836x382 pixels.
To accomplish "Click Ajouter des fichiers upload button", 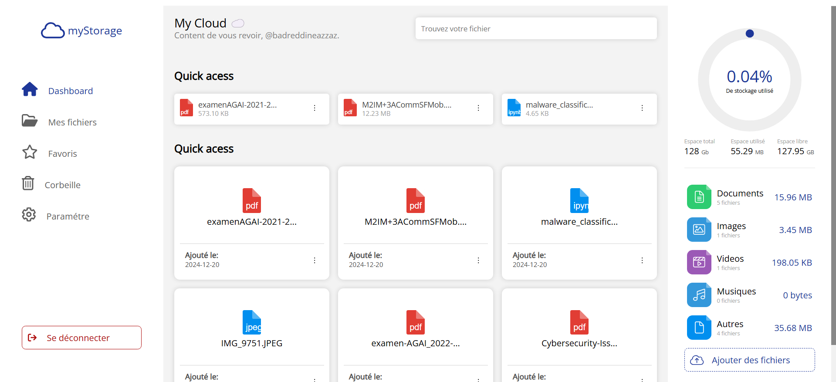I will tap(749, 360).
